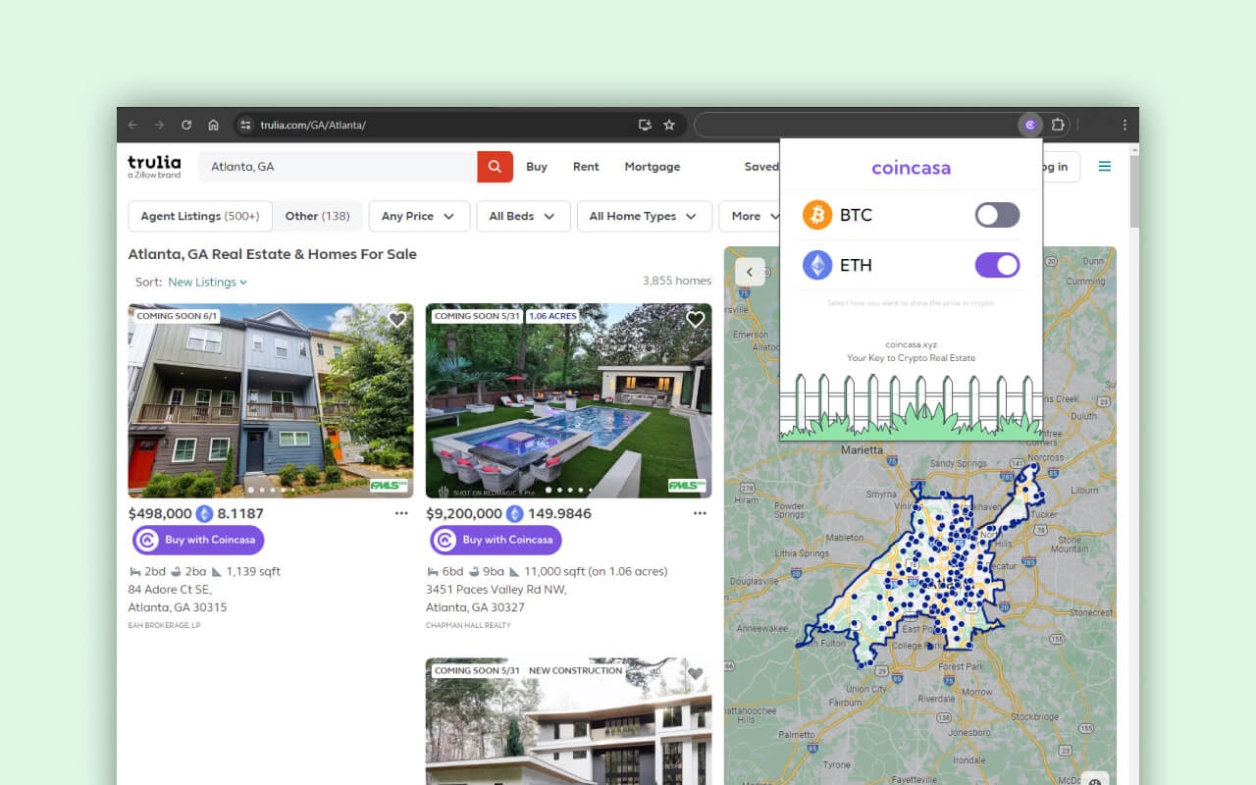This screenshot has width=1256, height=785.
Task: Open the All Home Types dropdown
Action: (644, 216)
